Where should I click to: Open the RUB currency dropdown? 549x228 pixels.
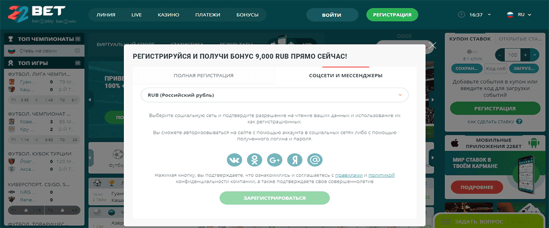tap(274, 95)
